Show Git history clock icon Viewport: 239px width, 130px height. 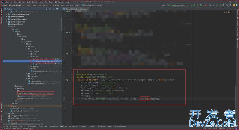click(223, 5)
